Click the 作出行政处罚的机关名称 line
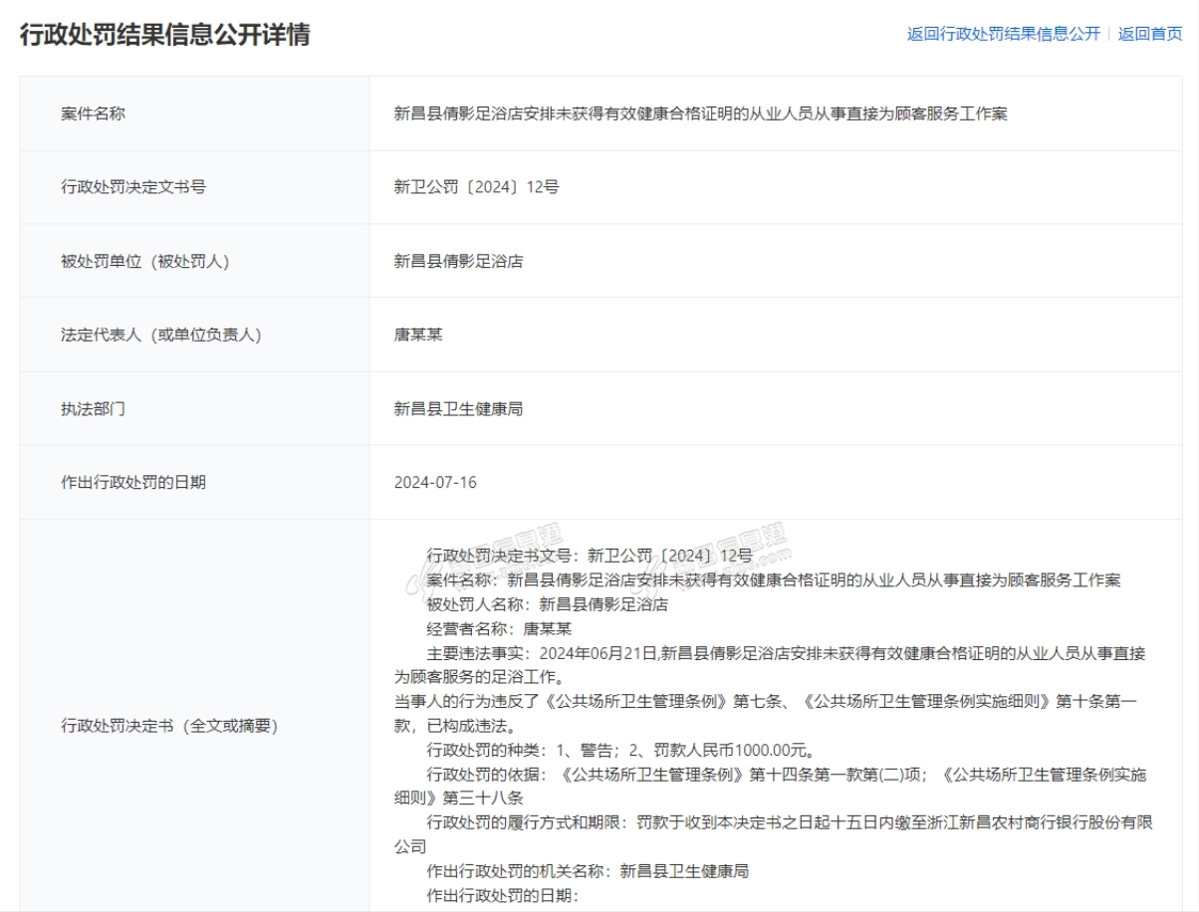Viewport: 1199px width, 912px height. coord(588,871)
